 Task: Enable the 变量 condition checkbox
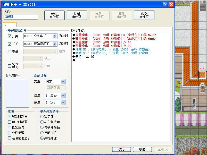(10, 51)
